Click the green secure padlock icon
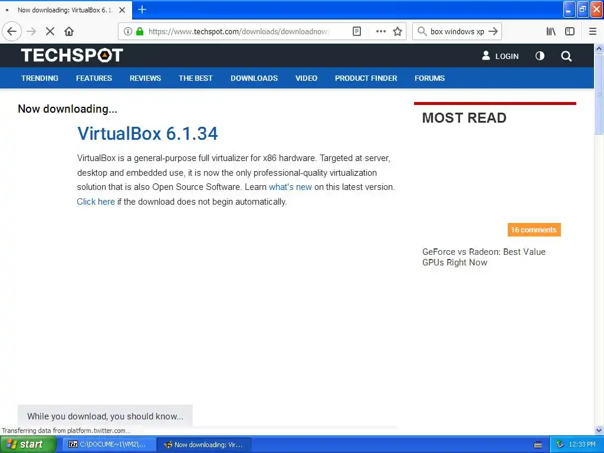Viewport: 604px width, 453px height. 140,31
